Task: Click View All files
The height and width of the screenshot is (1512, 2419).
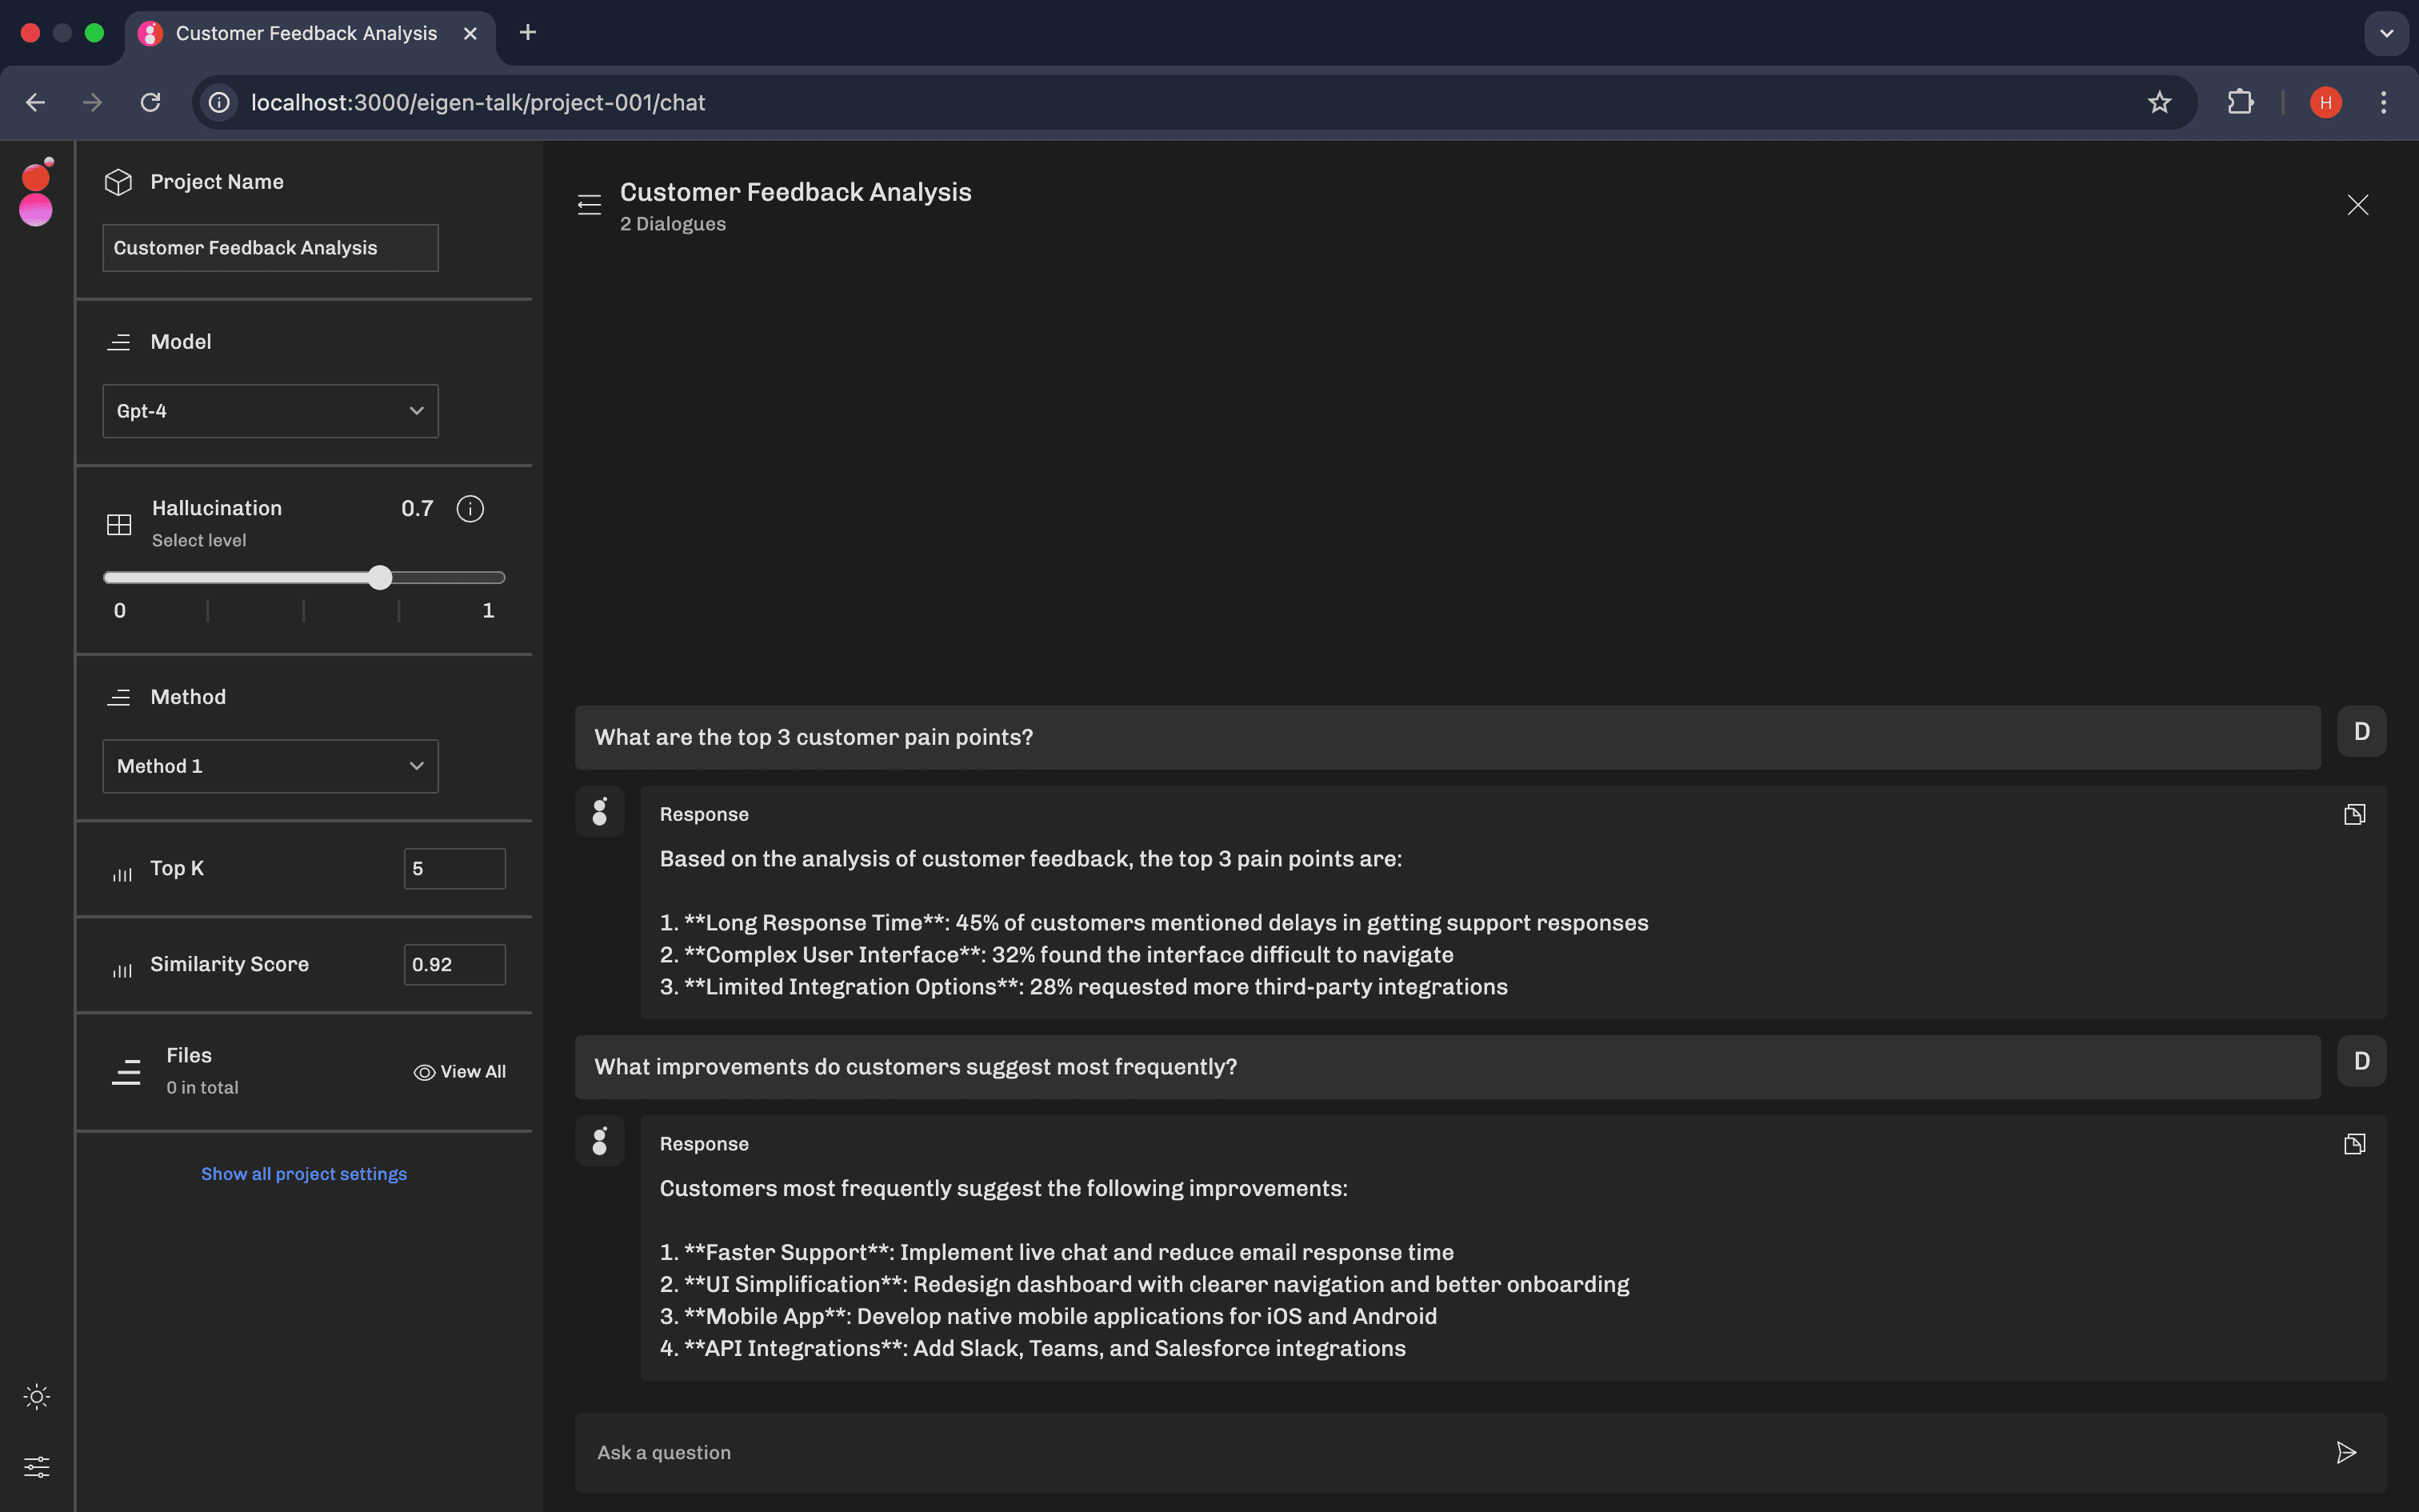Action: coord(460,1072)
